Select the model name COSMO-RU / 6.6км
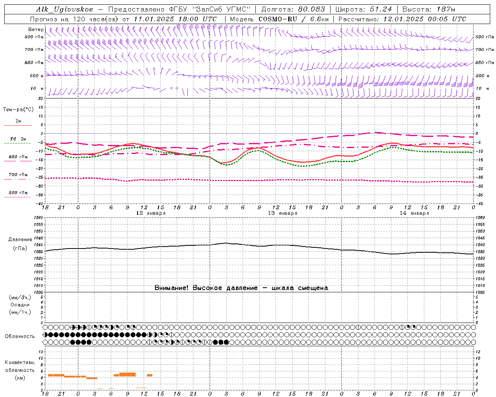496x397 pixels. 294,19
